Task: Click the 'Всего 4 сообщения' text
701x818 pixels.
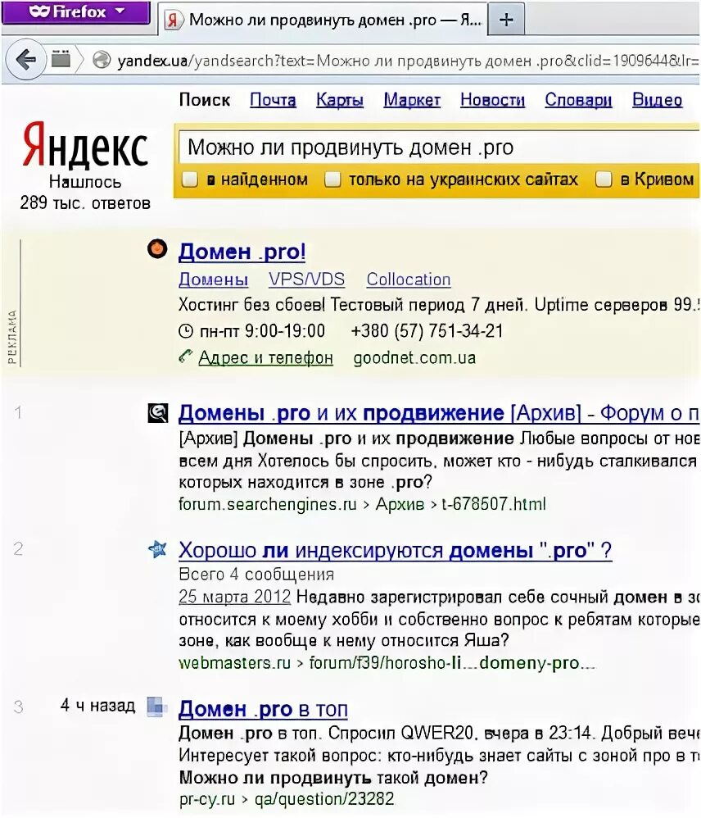Action: pyautogui.click(x=256, y=574)
